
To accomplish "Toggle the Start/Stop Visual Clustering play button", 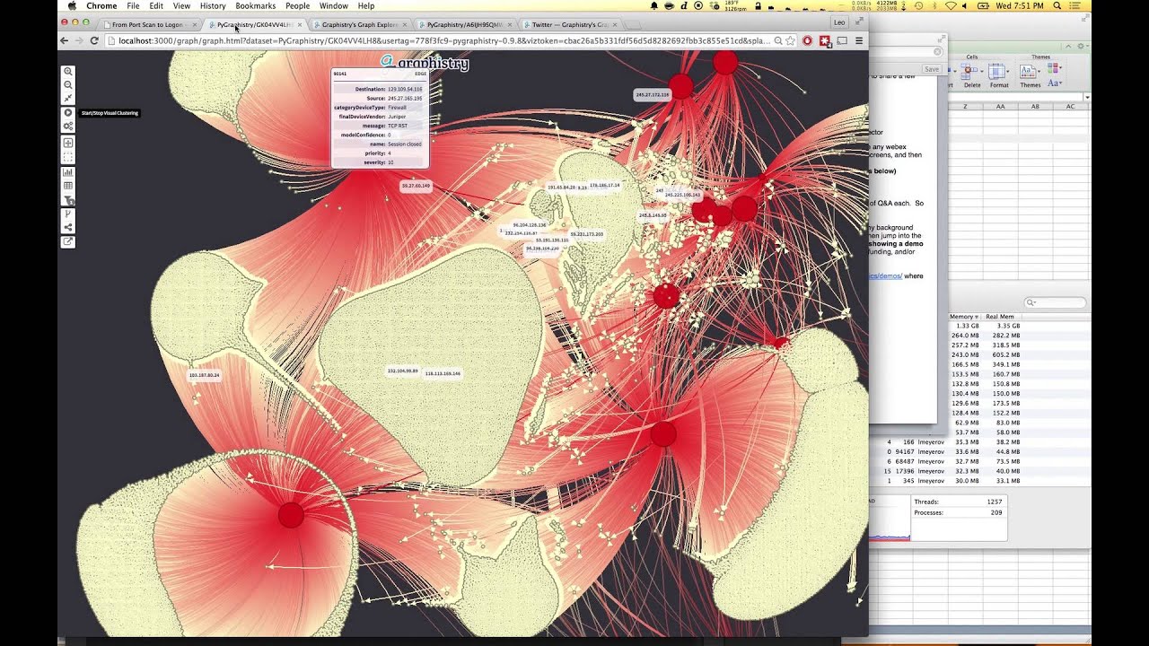I will coord(67,113).
